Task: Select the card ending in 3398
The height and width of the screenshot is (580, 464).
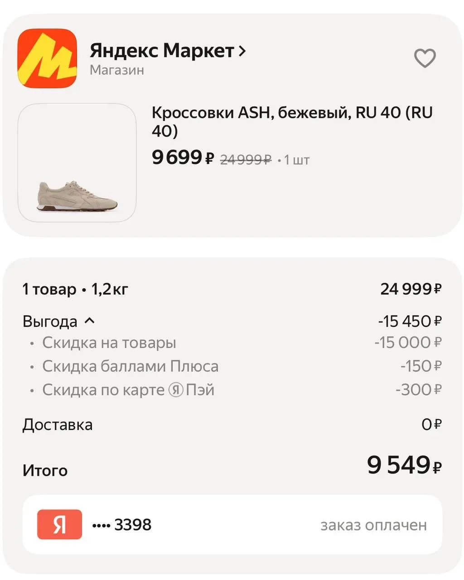Action: (x=122, y=525)
